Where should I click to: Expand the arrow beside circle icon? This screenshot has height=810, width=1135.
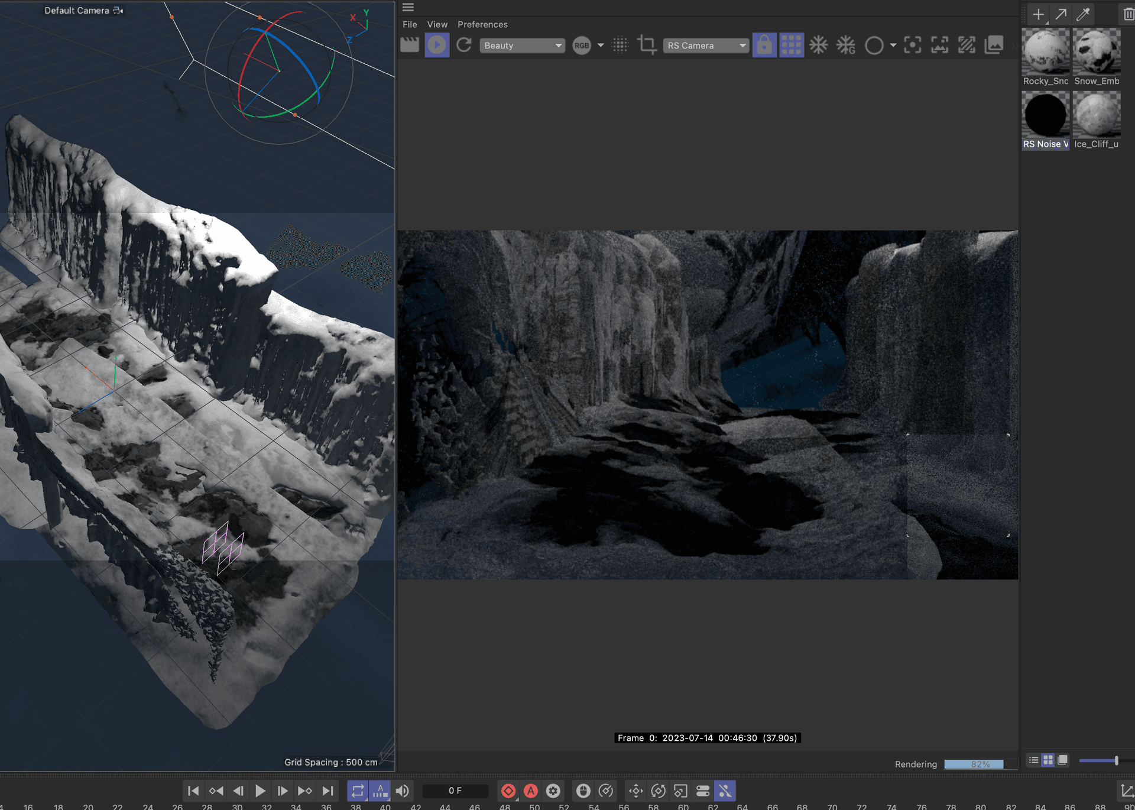[x=893, y=46]
